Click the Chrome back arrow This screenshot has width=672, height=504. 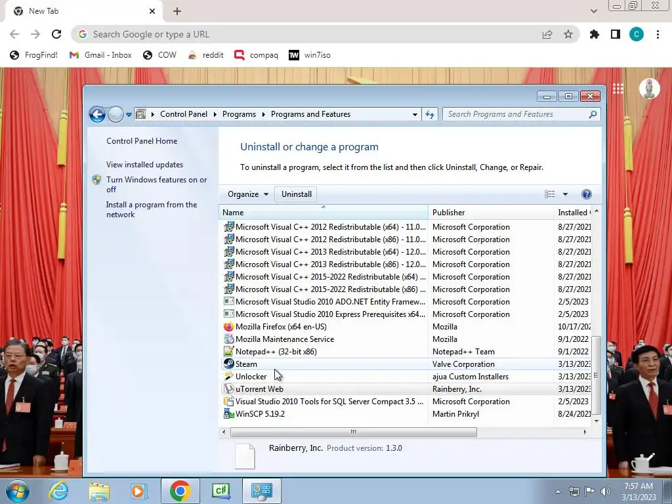[14, 34]
